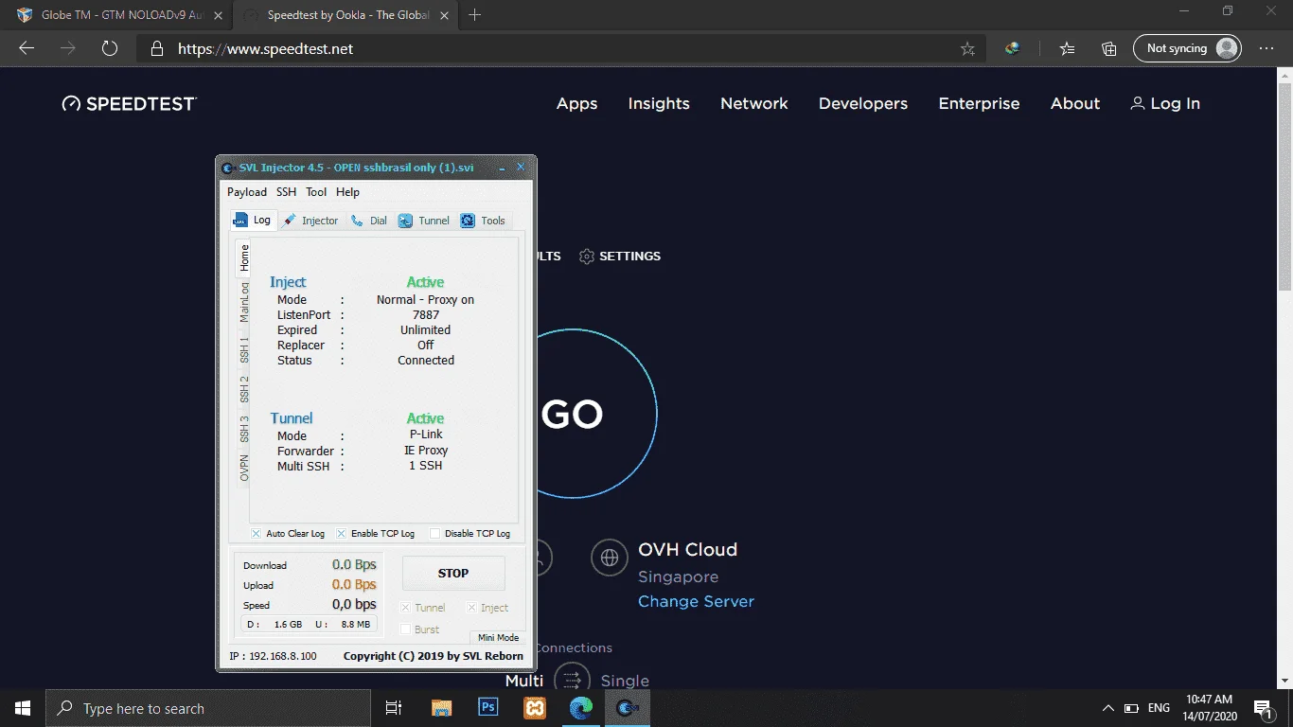This screenshot has width=1293, height=727.
Task: Close the Speedtest by Ookla tab
Action: point(446,14)
